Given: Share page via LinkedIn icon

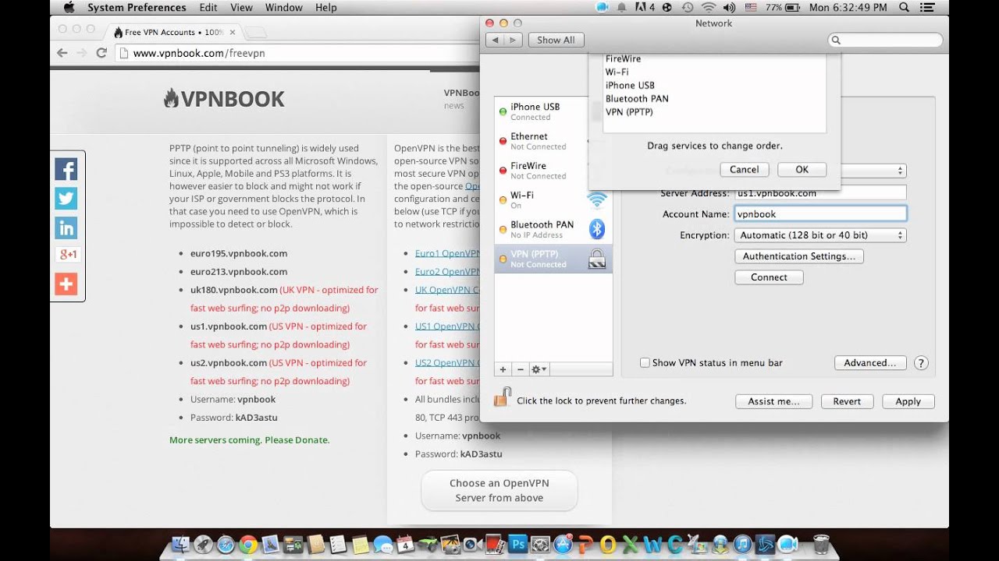Looking at the screenshot, I should 66,228.
